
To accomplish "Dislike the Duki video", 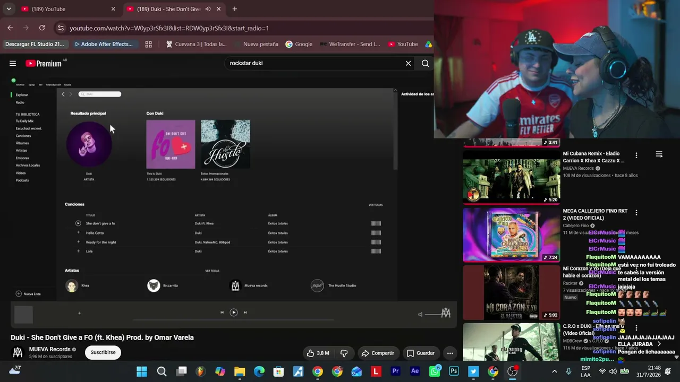I will click(x=344, y=353).
